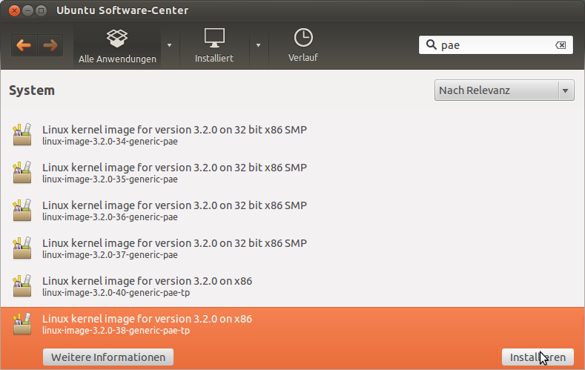Go back with the left arrow button

click(24, 45)
